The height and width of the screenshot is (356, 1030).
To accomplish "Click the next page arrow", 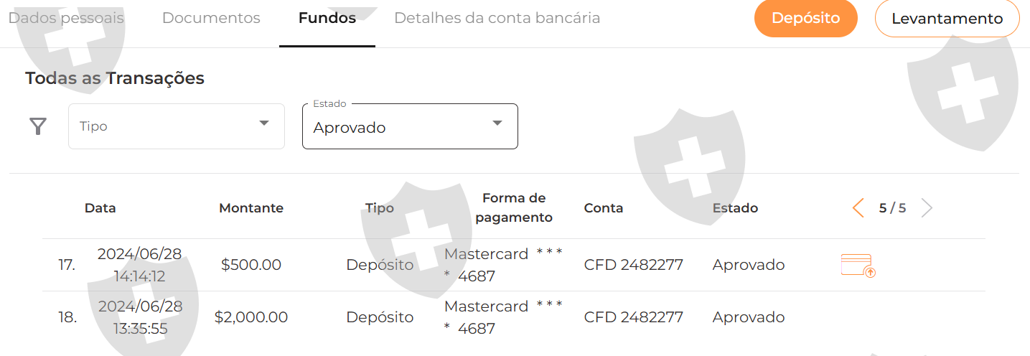I will [x=927, y=208].
